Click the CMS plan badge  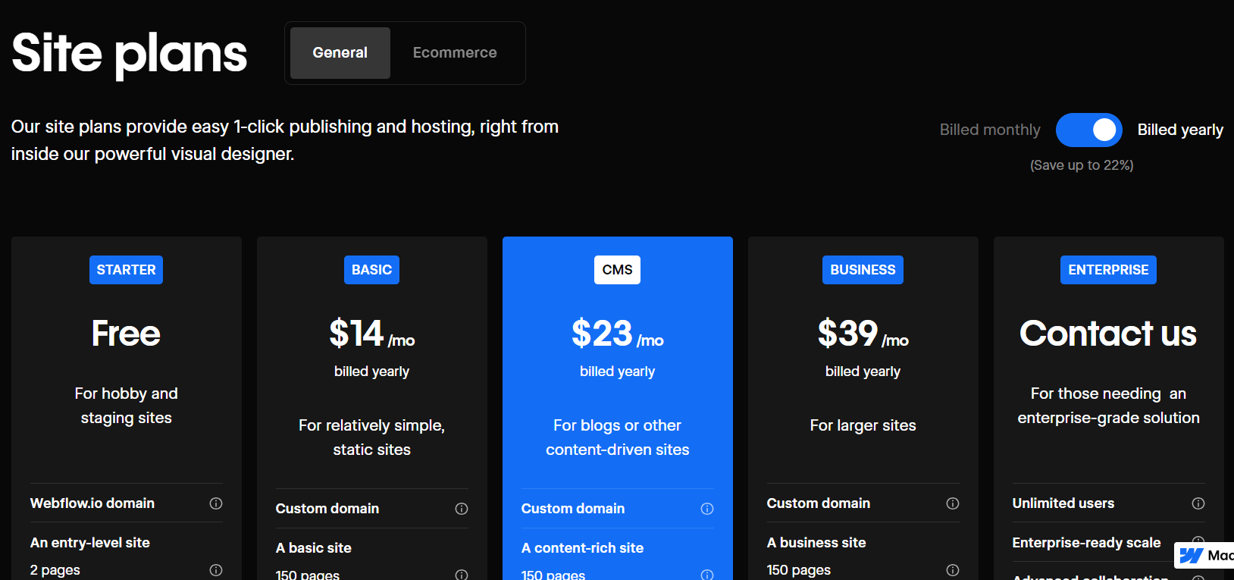tap(617, 270)
